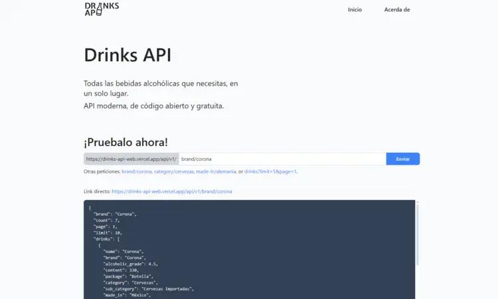Viewport: 498px width, 299px height.
Task: Click the Drinks API page heading
Action: 127,55
